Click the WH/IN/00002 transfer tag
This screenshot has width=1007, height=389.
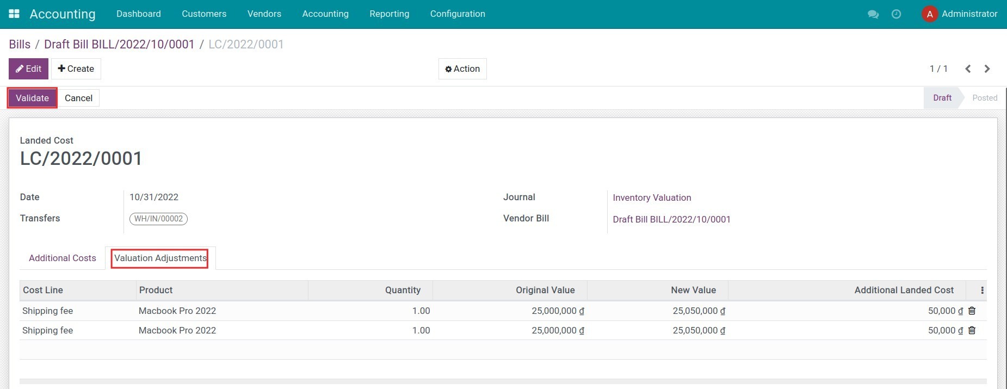click(x=158, y=219)
